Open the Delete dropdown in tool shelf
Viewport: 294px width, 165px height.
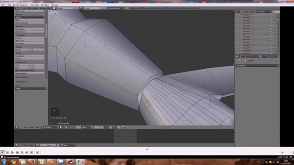29,17
